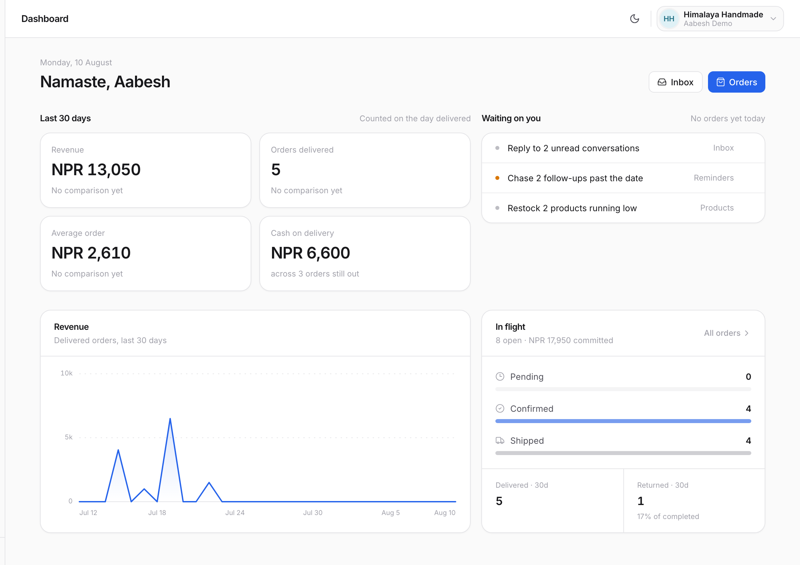
Task: Open Reply to 2 unread conversations
Action: point(623,148)
